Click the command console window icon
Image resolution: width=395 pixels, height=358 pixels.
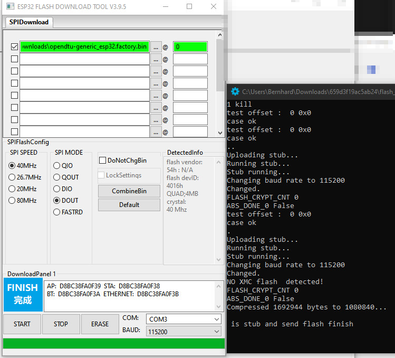[235, 91]
